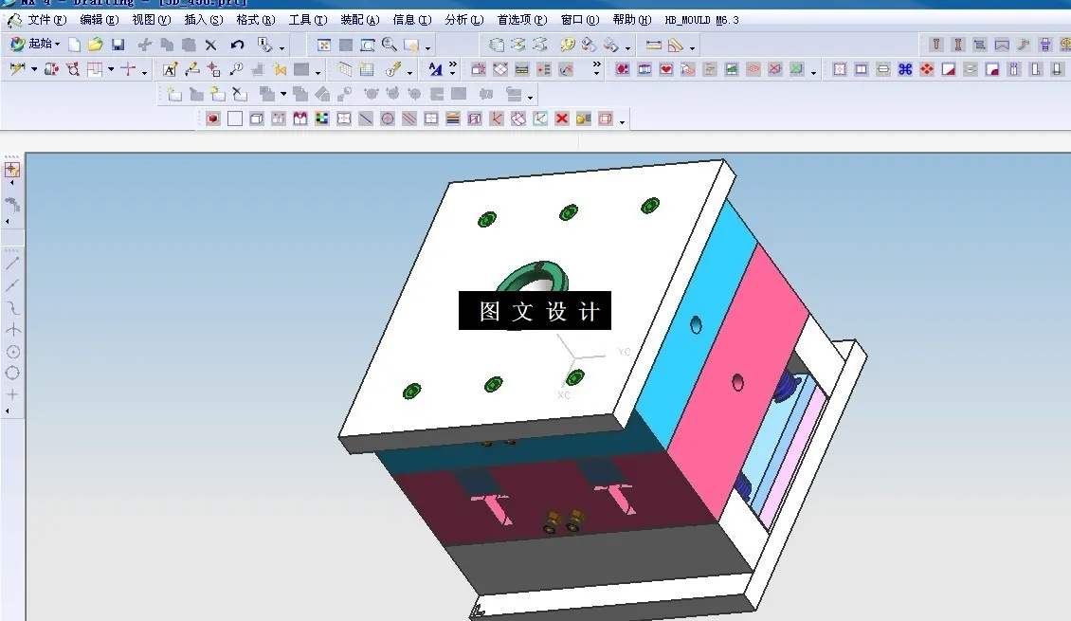The width and height of the screenshot is (1071, 621).
Task: Select the Zoom magnifier icon
Action: (x=389, y=44)
